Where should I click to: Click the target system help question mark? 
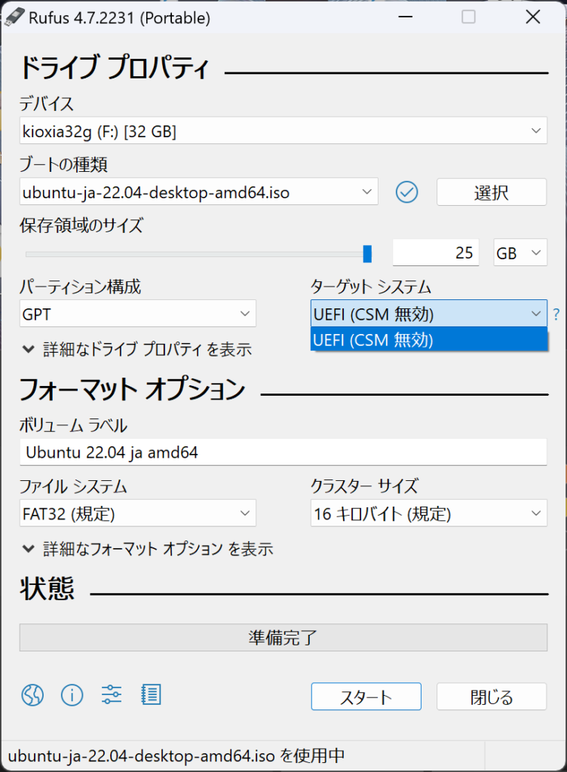point(556,314)
